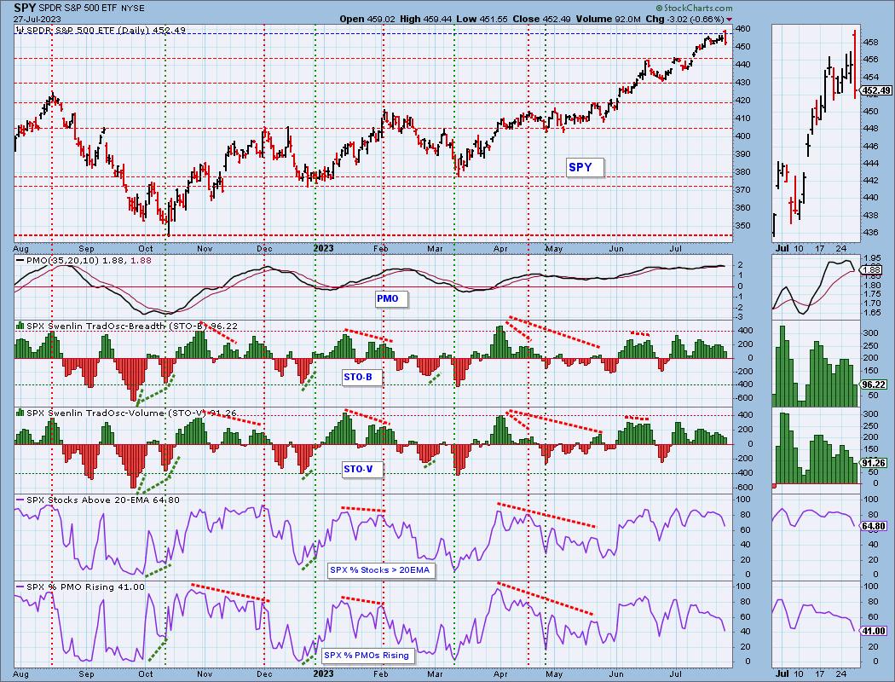Click the 'SPX % Stocks > 20EMA' label box

tap(381, 569)
